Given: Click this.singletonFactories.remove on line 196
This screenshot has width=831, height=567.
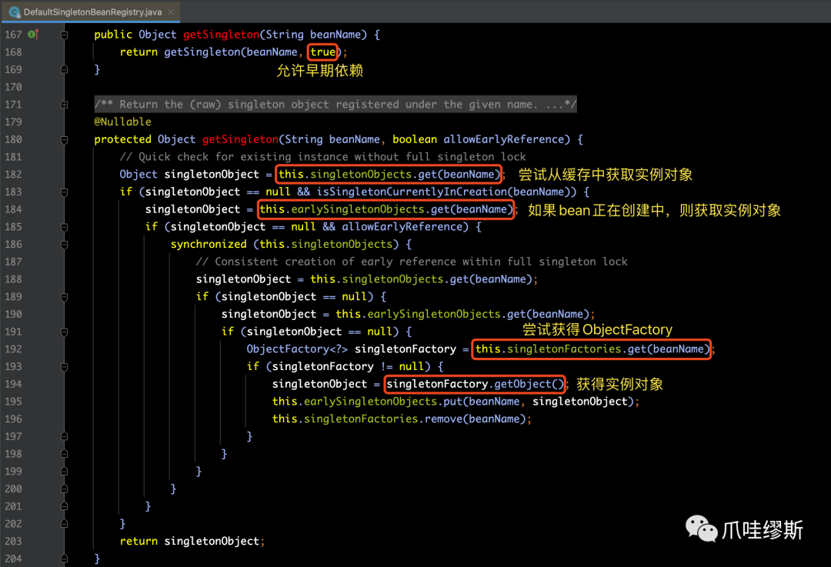Looking at the screenshot, I should 367,419.
